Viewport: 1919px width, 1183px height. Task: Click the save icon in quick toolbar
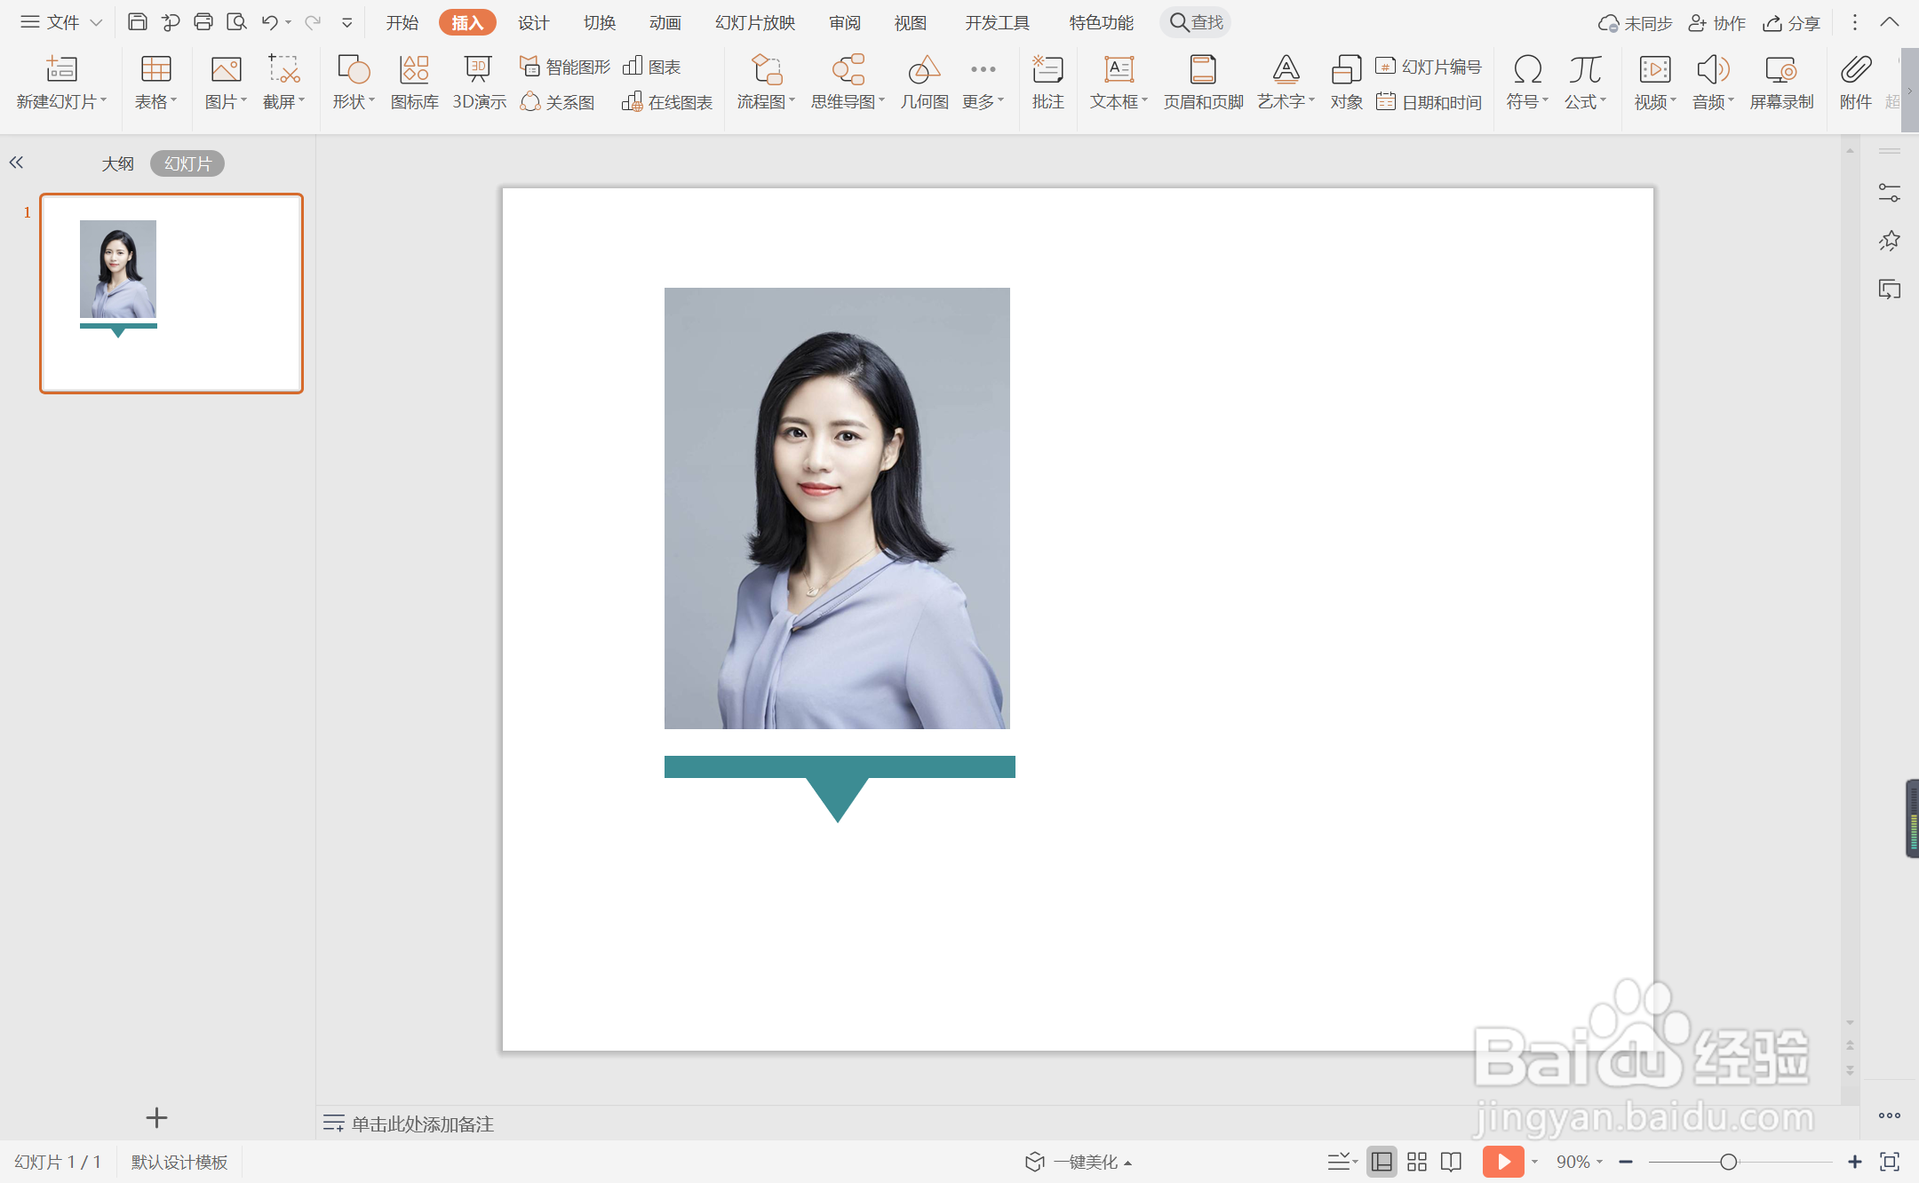137,22
